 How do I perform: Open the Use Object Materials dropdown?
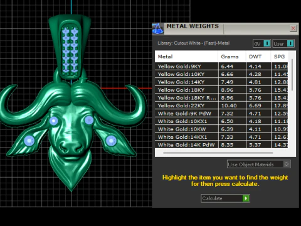coord(259,164)
